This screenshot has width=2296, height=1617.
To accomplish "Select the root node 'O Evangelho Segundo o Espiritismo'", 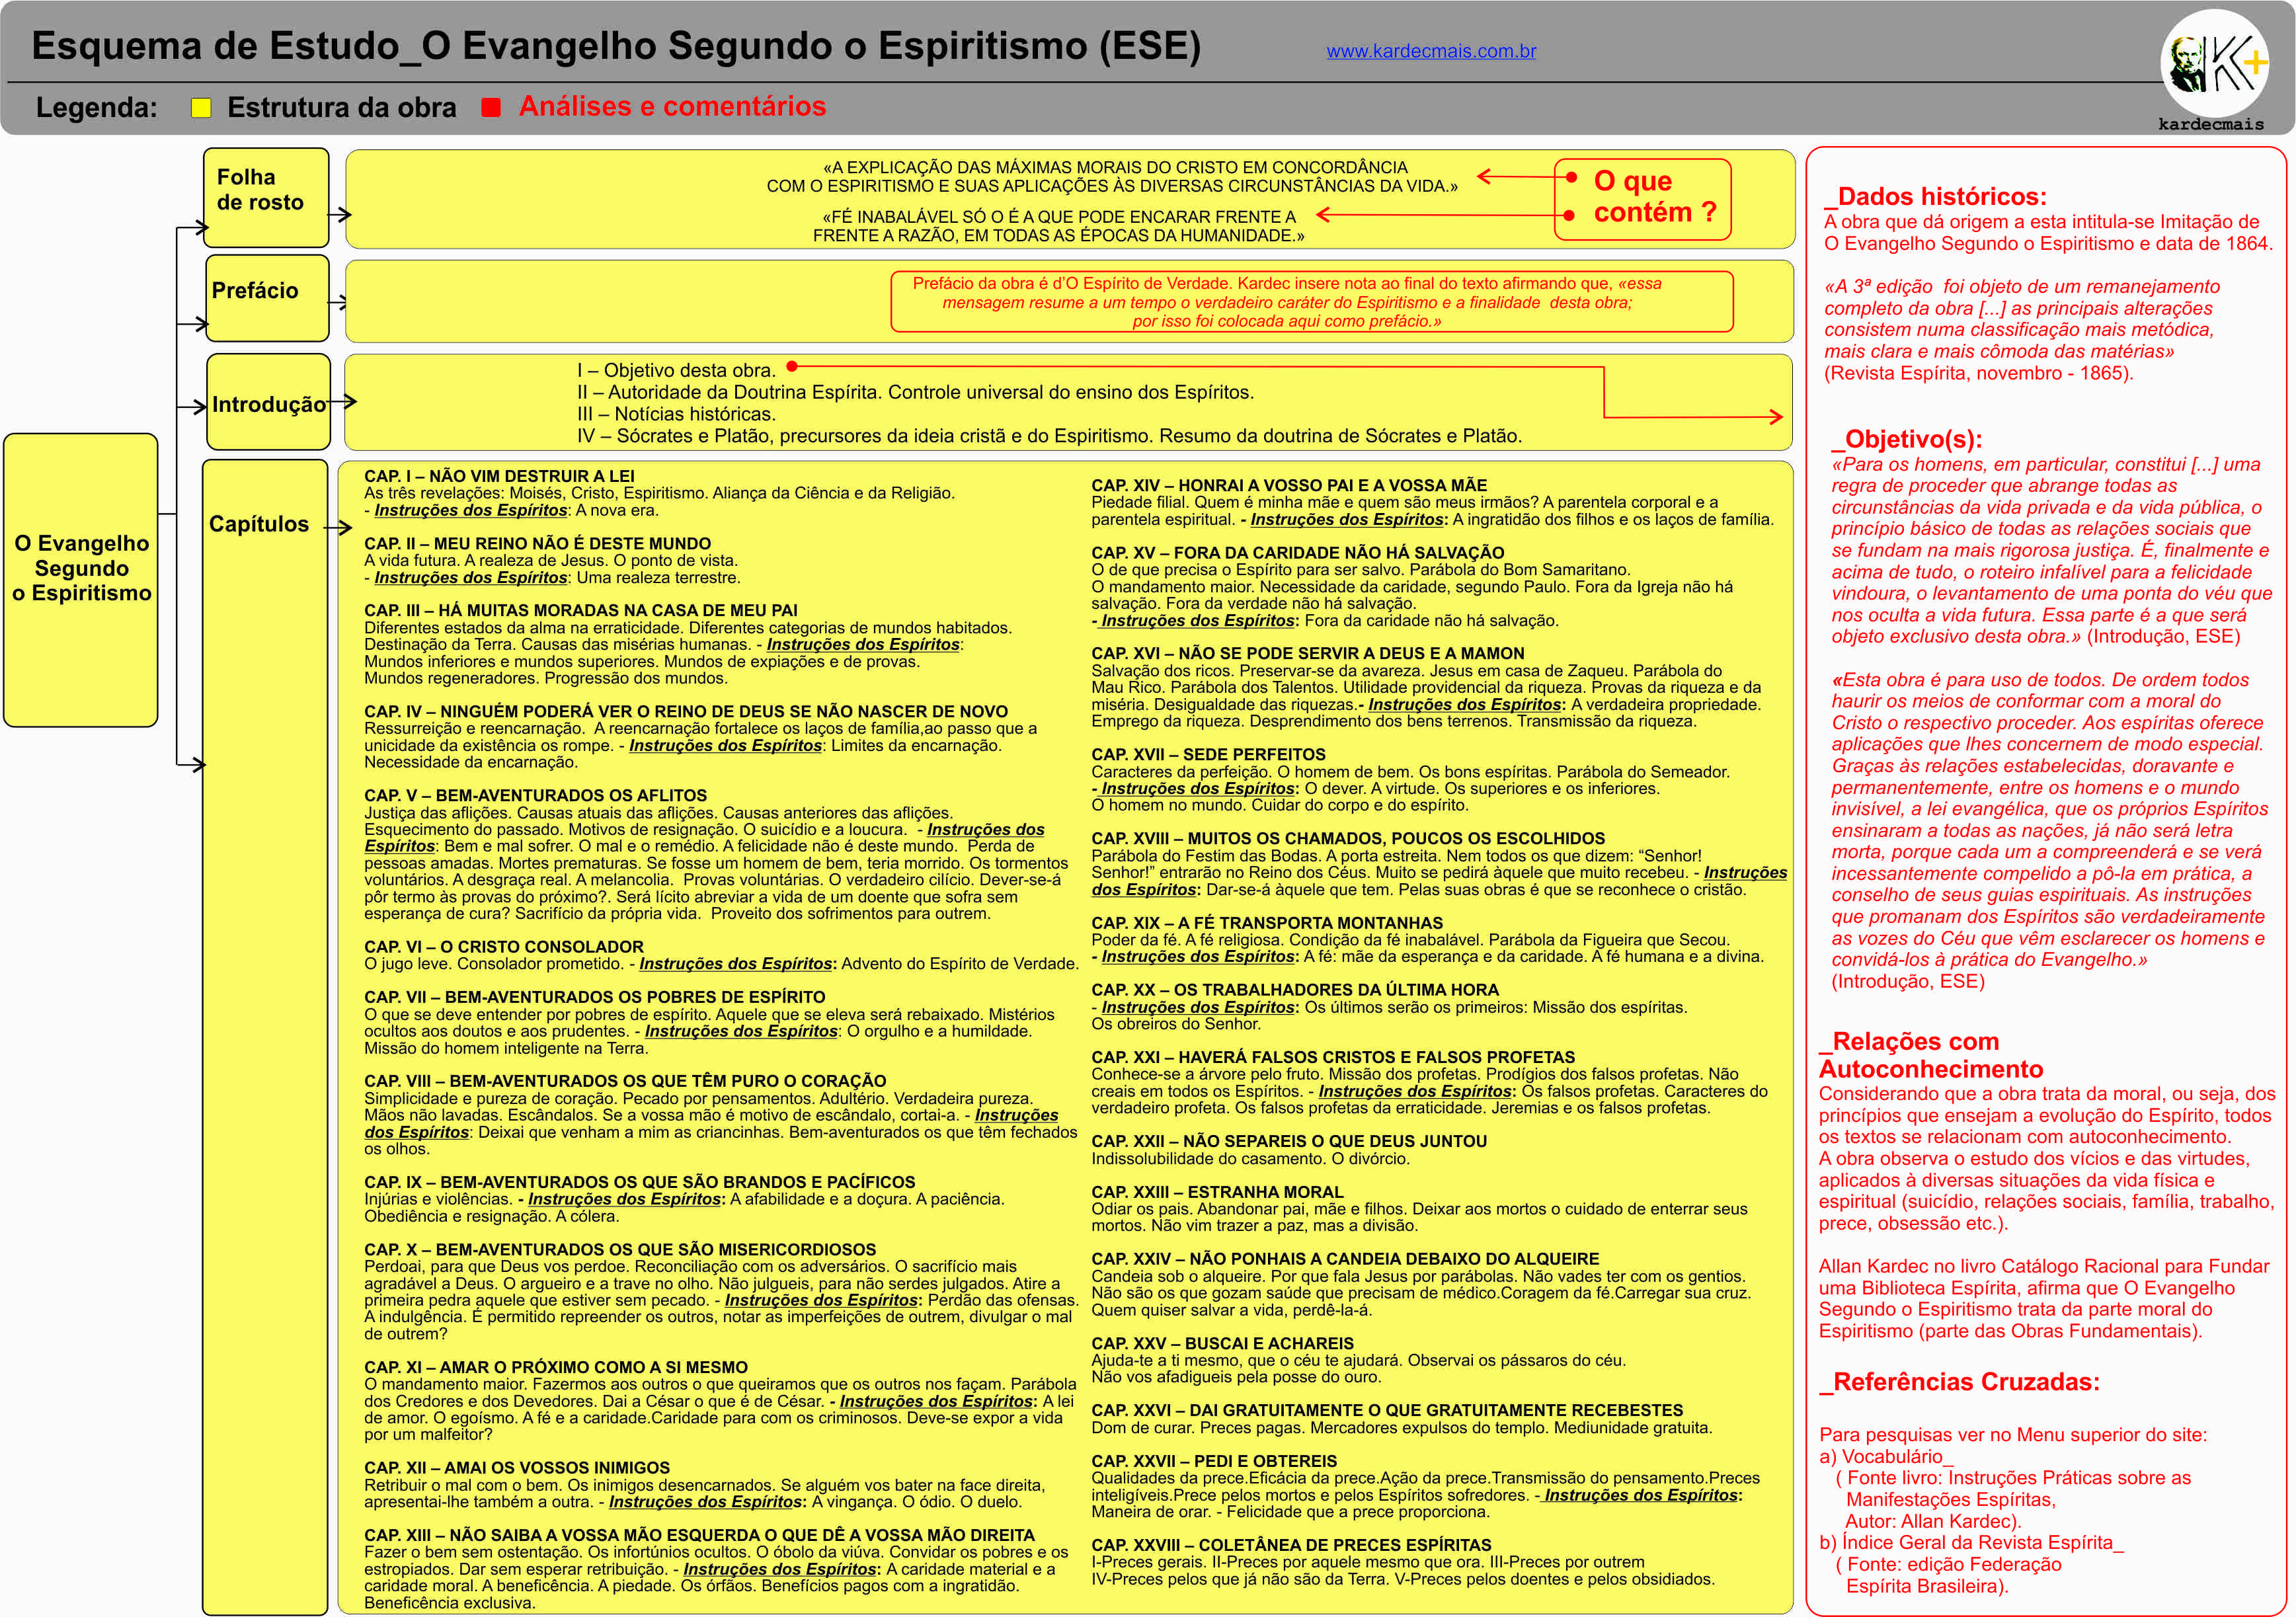I will click(x=81, y=580).
